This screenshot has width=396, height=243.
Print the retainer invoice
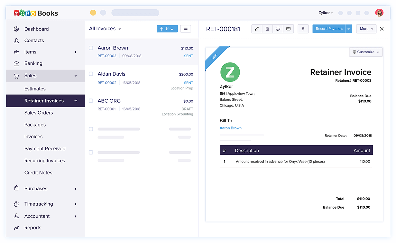(x=278, y=29)
